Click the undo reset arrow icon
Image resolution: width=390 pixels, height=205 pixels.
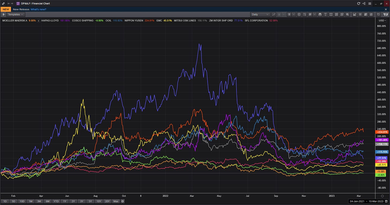tap(378, 14)
